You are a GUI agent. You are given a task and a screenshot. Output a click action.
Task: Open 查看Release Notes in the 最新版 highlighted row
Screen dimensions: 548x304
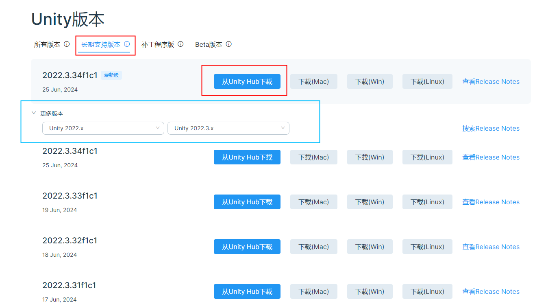[491, 81]
